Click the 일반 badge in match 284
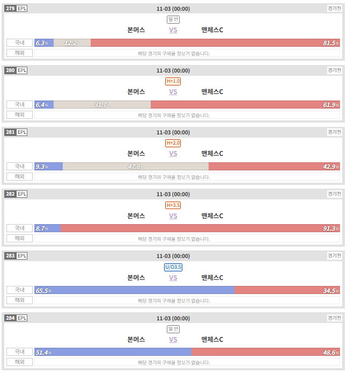 (x=173, y=329)
